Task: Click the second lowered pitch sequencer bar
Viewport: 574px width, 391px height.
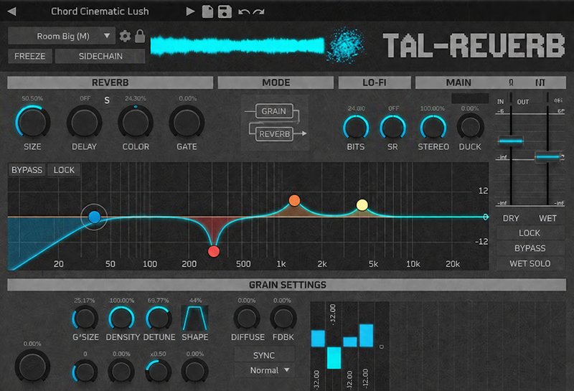Action: point(334,358)
